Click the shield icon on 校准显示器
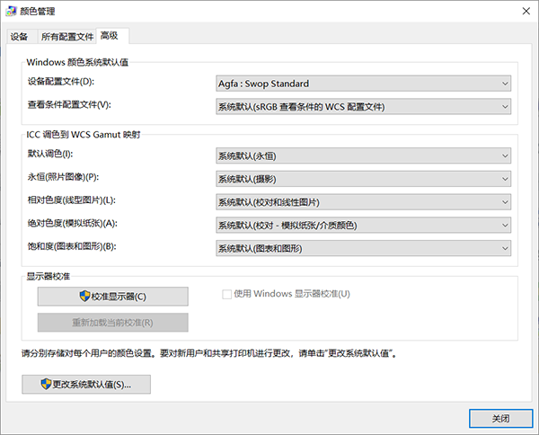Screen dimensions: 539x435 [85, 297]
